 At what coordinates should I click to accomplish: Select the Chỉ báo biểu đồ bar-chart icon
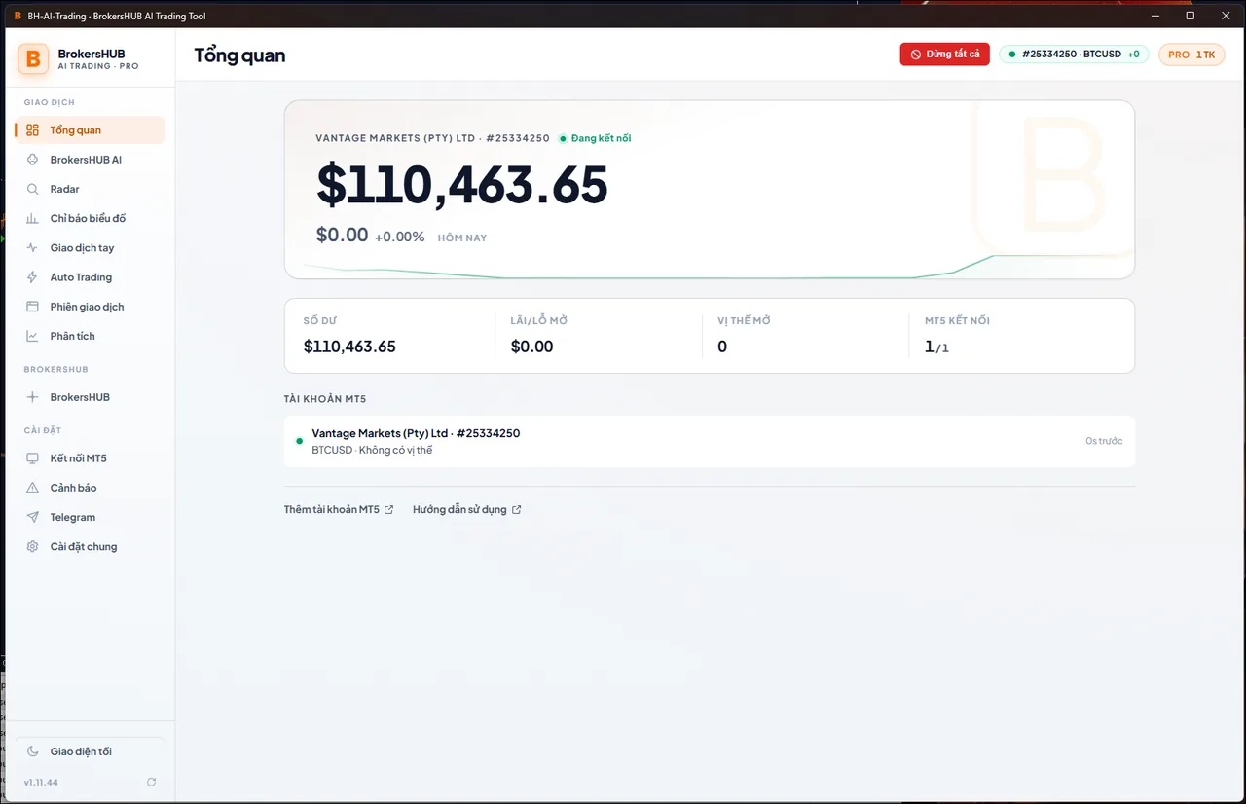click(x=32, y=218)
